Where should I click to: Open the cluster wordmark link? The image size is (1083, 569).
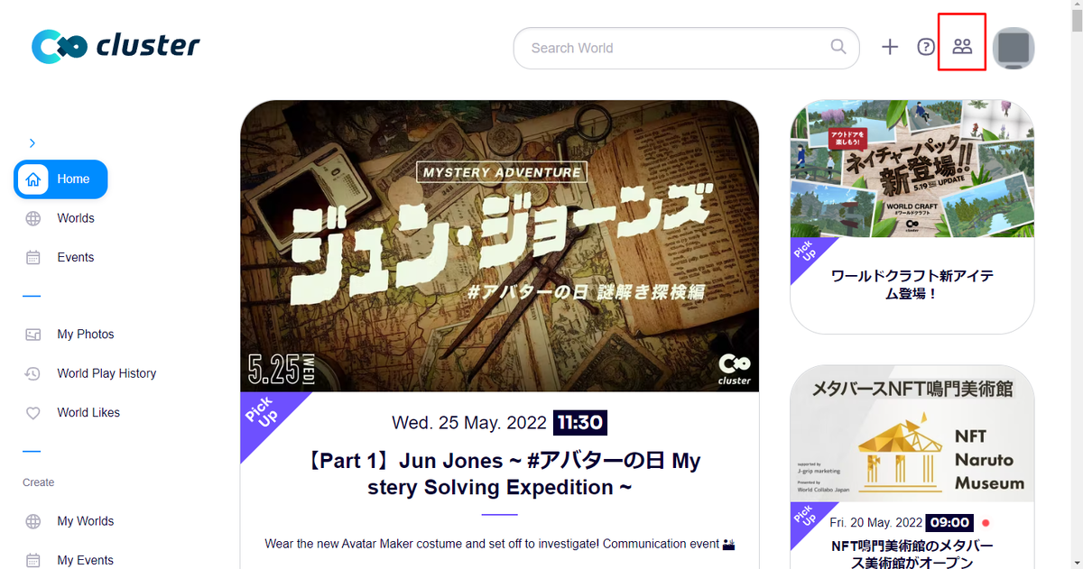point(148,46)
